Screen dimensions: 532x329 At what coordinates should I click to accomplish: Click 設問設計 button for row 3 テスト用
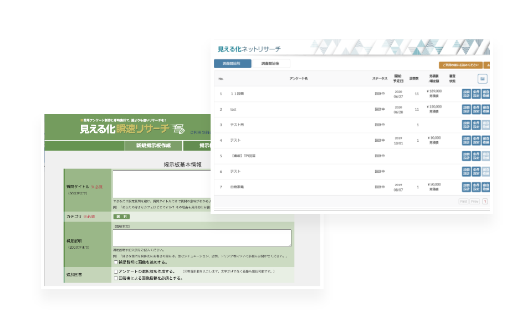coord(466,125)
